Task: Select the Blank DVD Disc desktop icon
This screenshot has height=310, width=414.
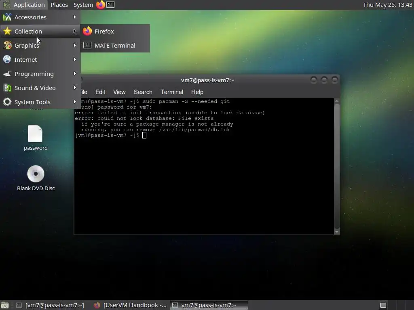Action: click(36, 178)
